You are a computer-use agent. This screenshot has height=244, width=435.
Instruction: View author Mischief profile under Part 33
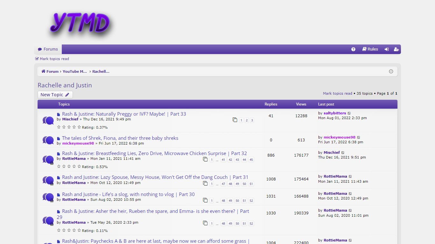[70, 119]
